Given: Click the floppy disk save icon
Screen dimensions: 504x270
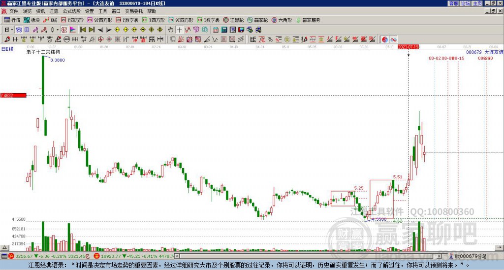Looking at the screenshot, I should click(x=241, y=30).
